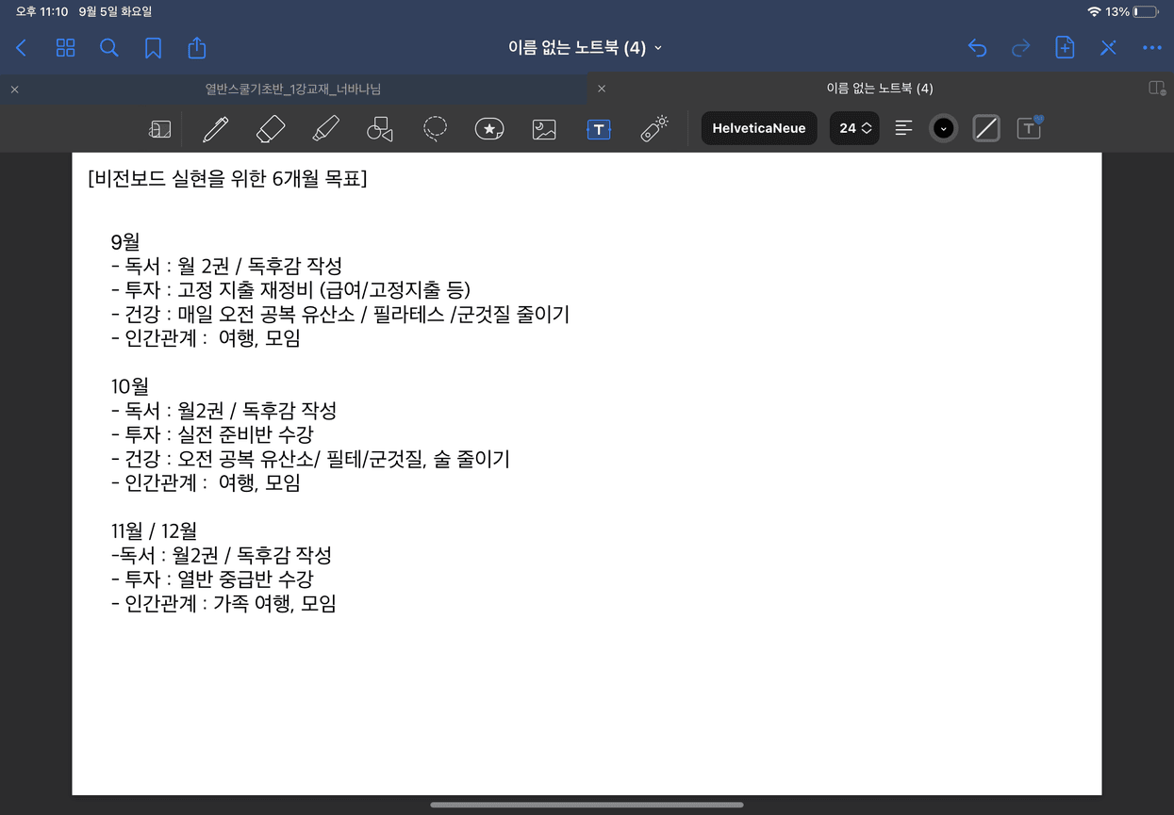Bookmark this page

(153, 48)
